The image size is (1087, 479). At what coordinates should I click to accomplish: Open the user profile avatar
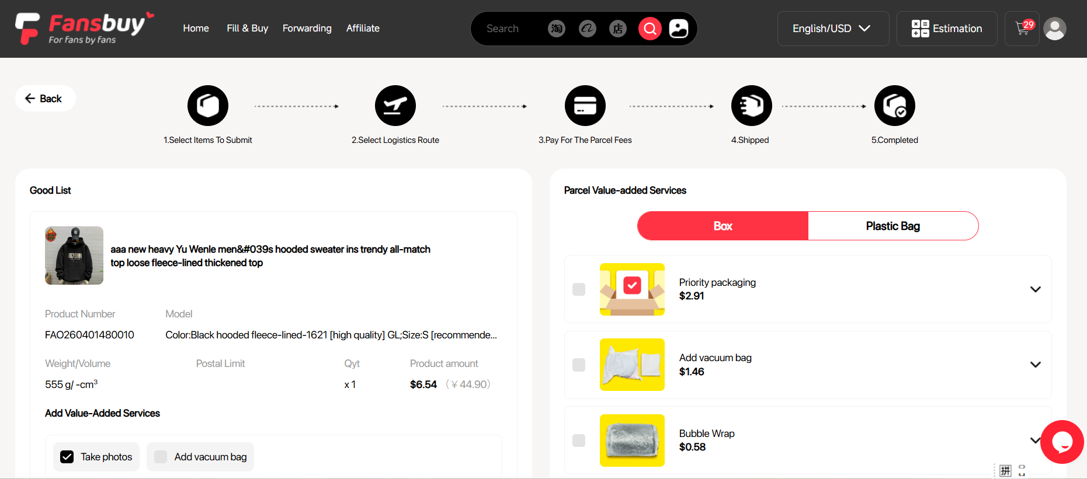pyautogui.click(x=1055, y=29)
